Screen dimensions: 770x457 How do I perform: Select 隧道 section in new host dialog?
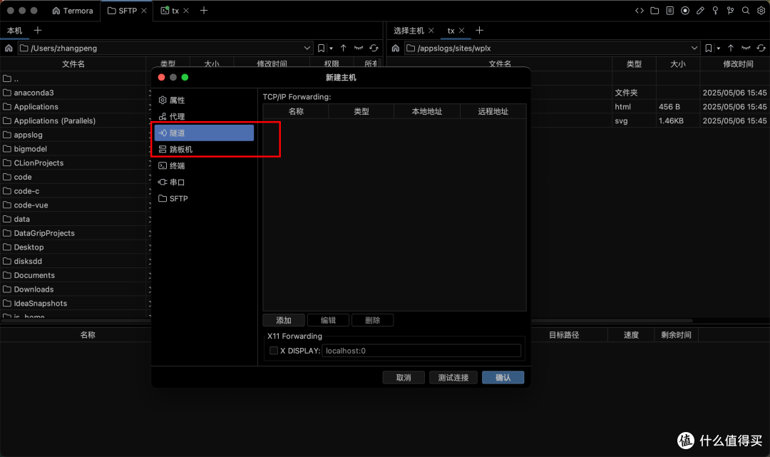click(x=205, y=133)
